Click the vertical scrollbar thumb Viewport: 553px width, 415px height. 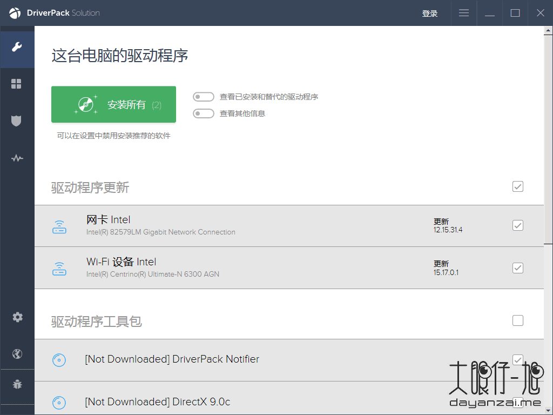pyautogui.click(x=549, y=139)
